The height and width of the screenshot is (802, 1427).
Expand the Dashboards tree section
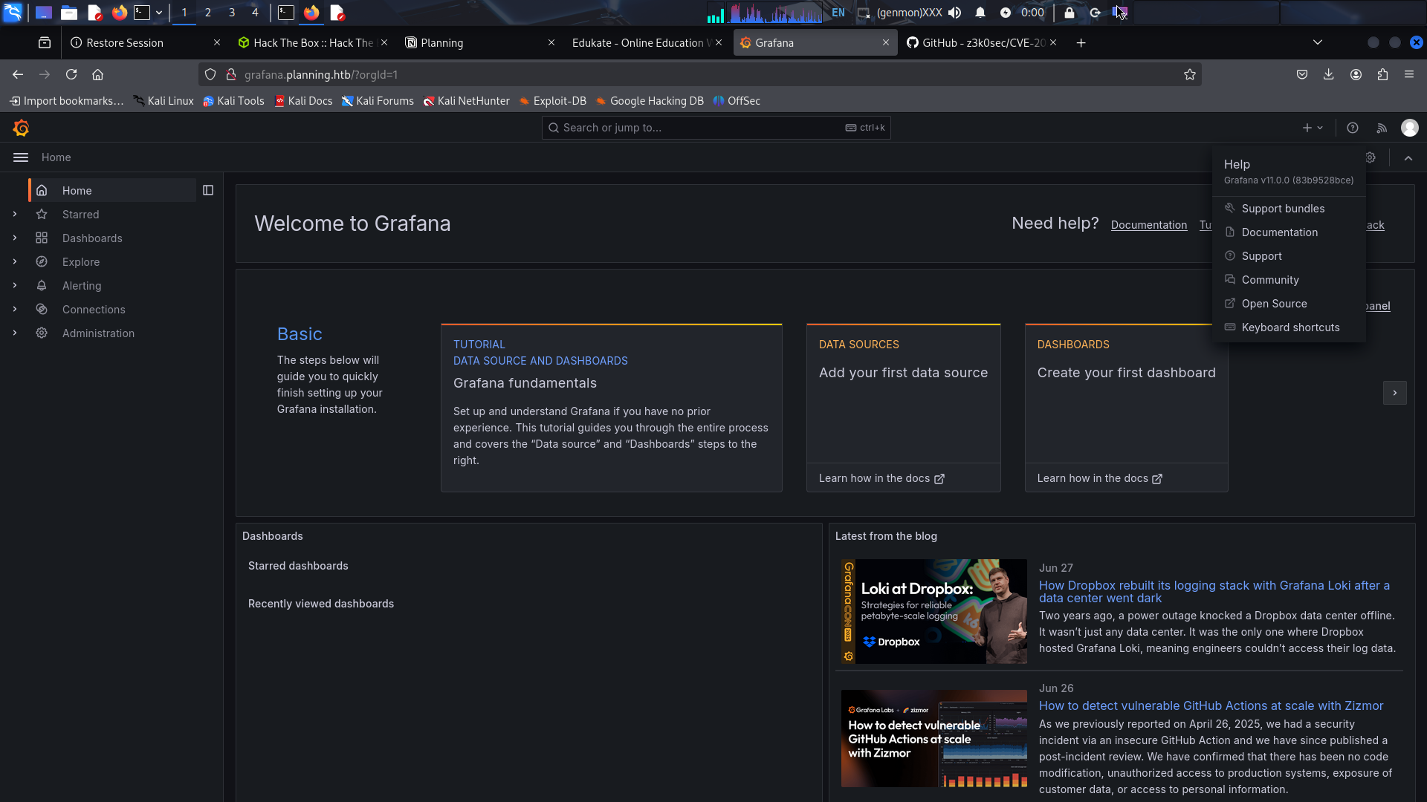coord(15,238)
